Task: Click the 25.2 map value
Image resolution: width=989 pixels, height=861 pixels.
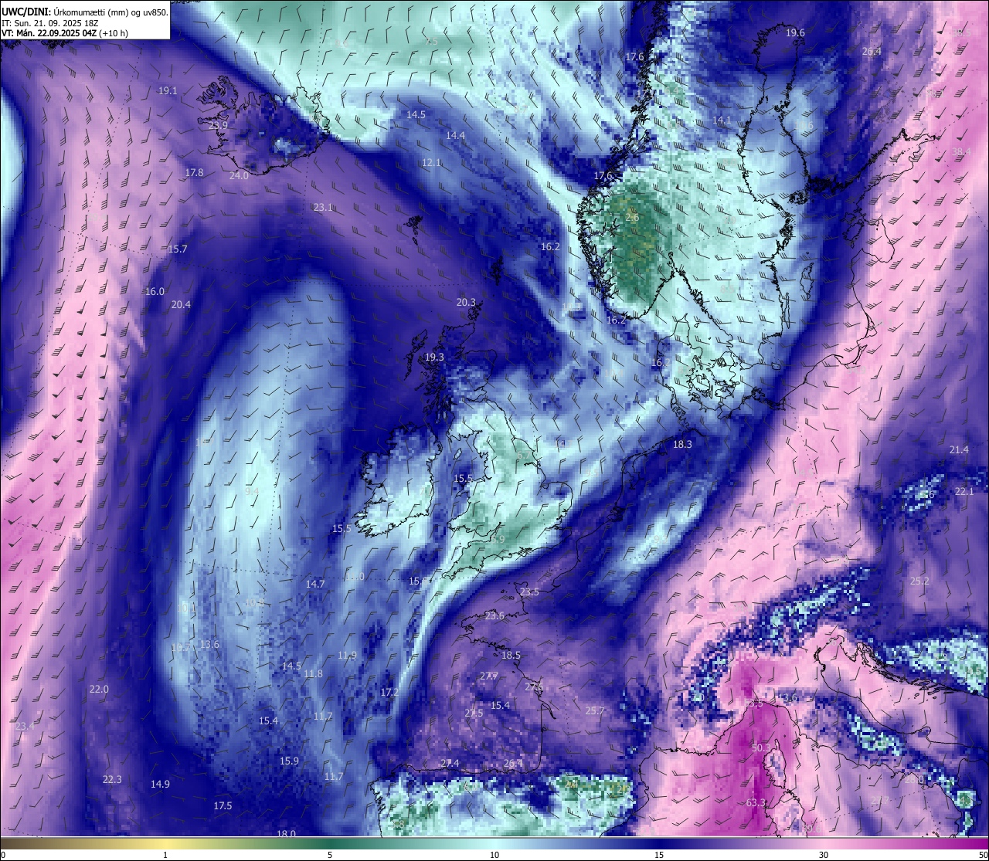Action: point(919,581)
